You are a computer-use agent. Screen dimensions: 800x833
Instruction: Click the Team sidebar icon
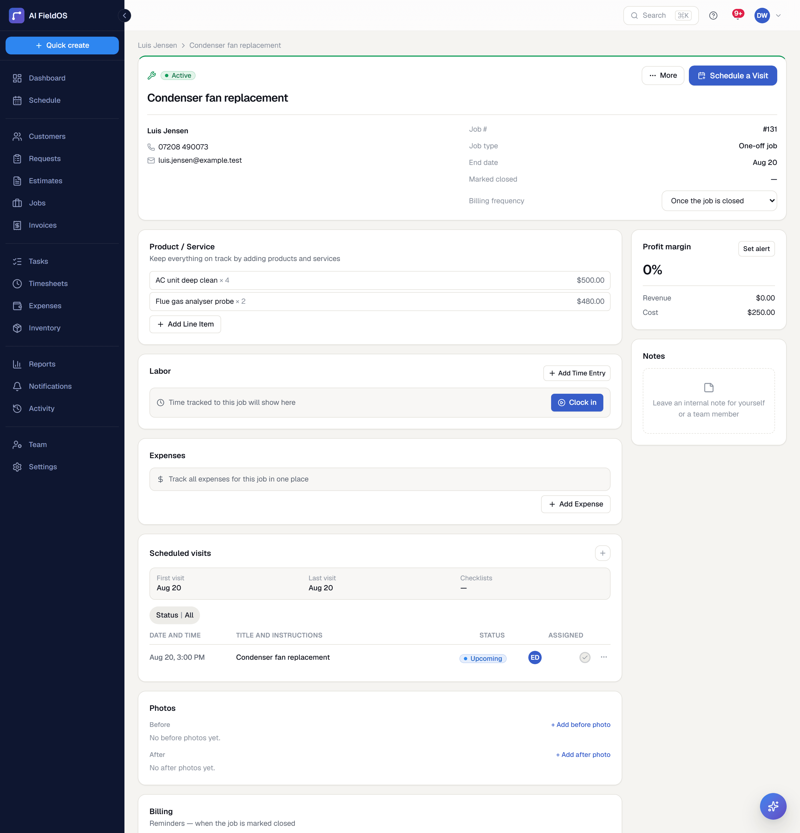17,445
